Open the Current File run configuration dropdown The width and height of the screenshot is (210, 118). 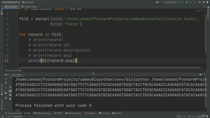(x=171, y=2)
